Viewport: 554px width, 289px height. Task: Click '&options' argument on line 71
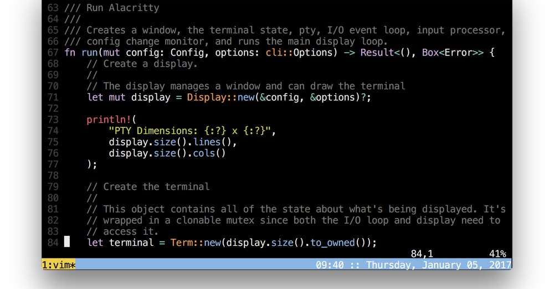[x=332, y=97]
